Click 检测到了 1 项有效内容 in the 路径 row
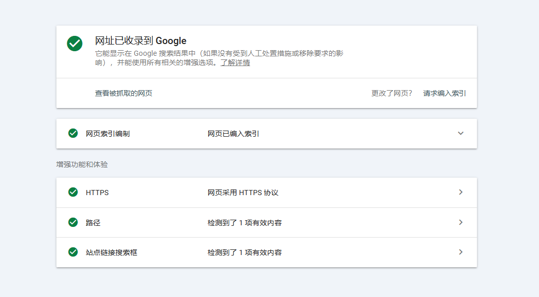539x297 pixels. tap(245, 223)
